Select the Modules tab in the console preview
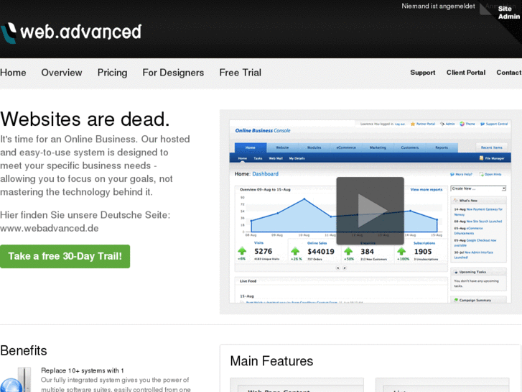This screenshot has width=522, height=392. pyautogui.click(x=314, y=147)
